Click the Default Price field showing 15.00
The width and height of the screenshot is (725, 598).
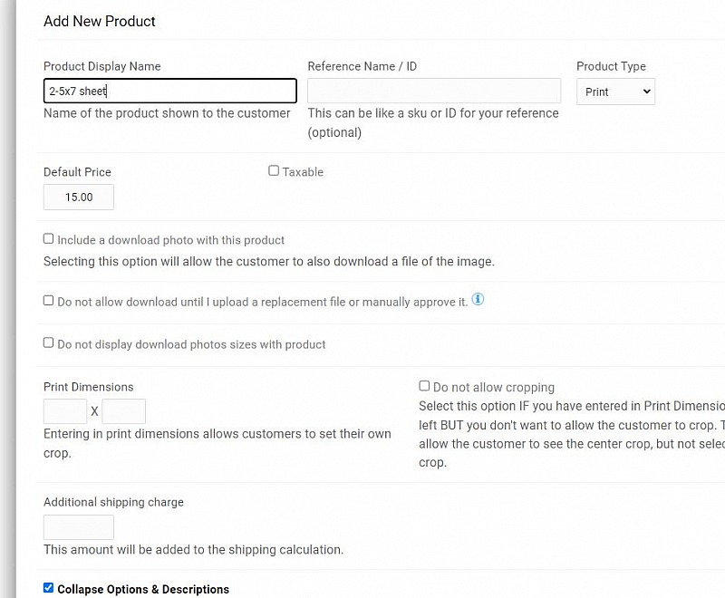click(x=79, y=197)
